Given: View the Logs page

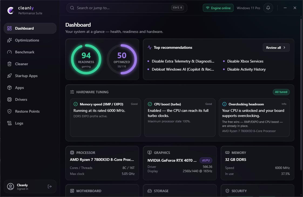Looking at the screenshot, I should point(30,123).
